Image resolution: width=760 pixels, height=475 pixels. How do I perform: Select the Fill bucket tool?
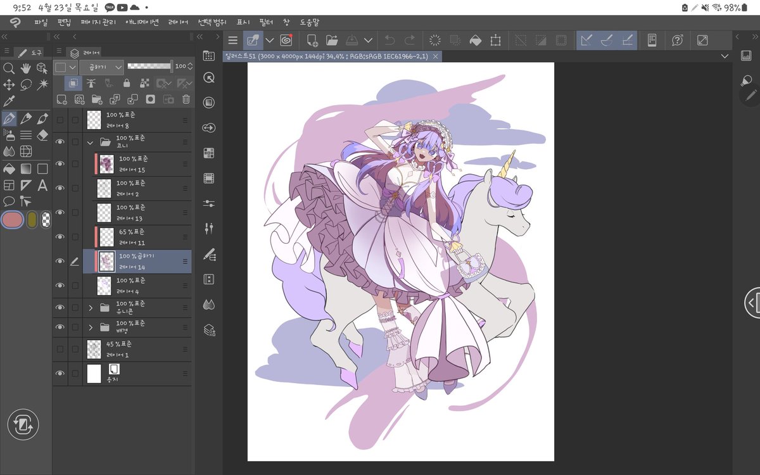(9, 168)
